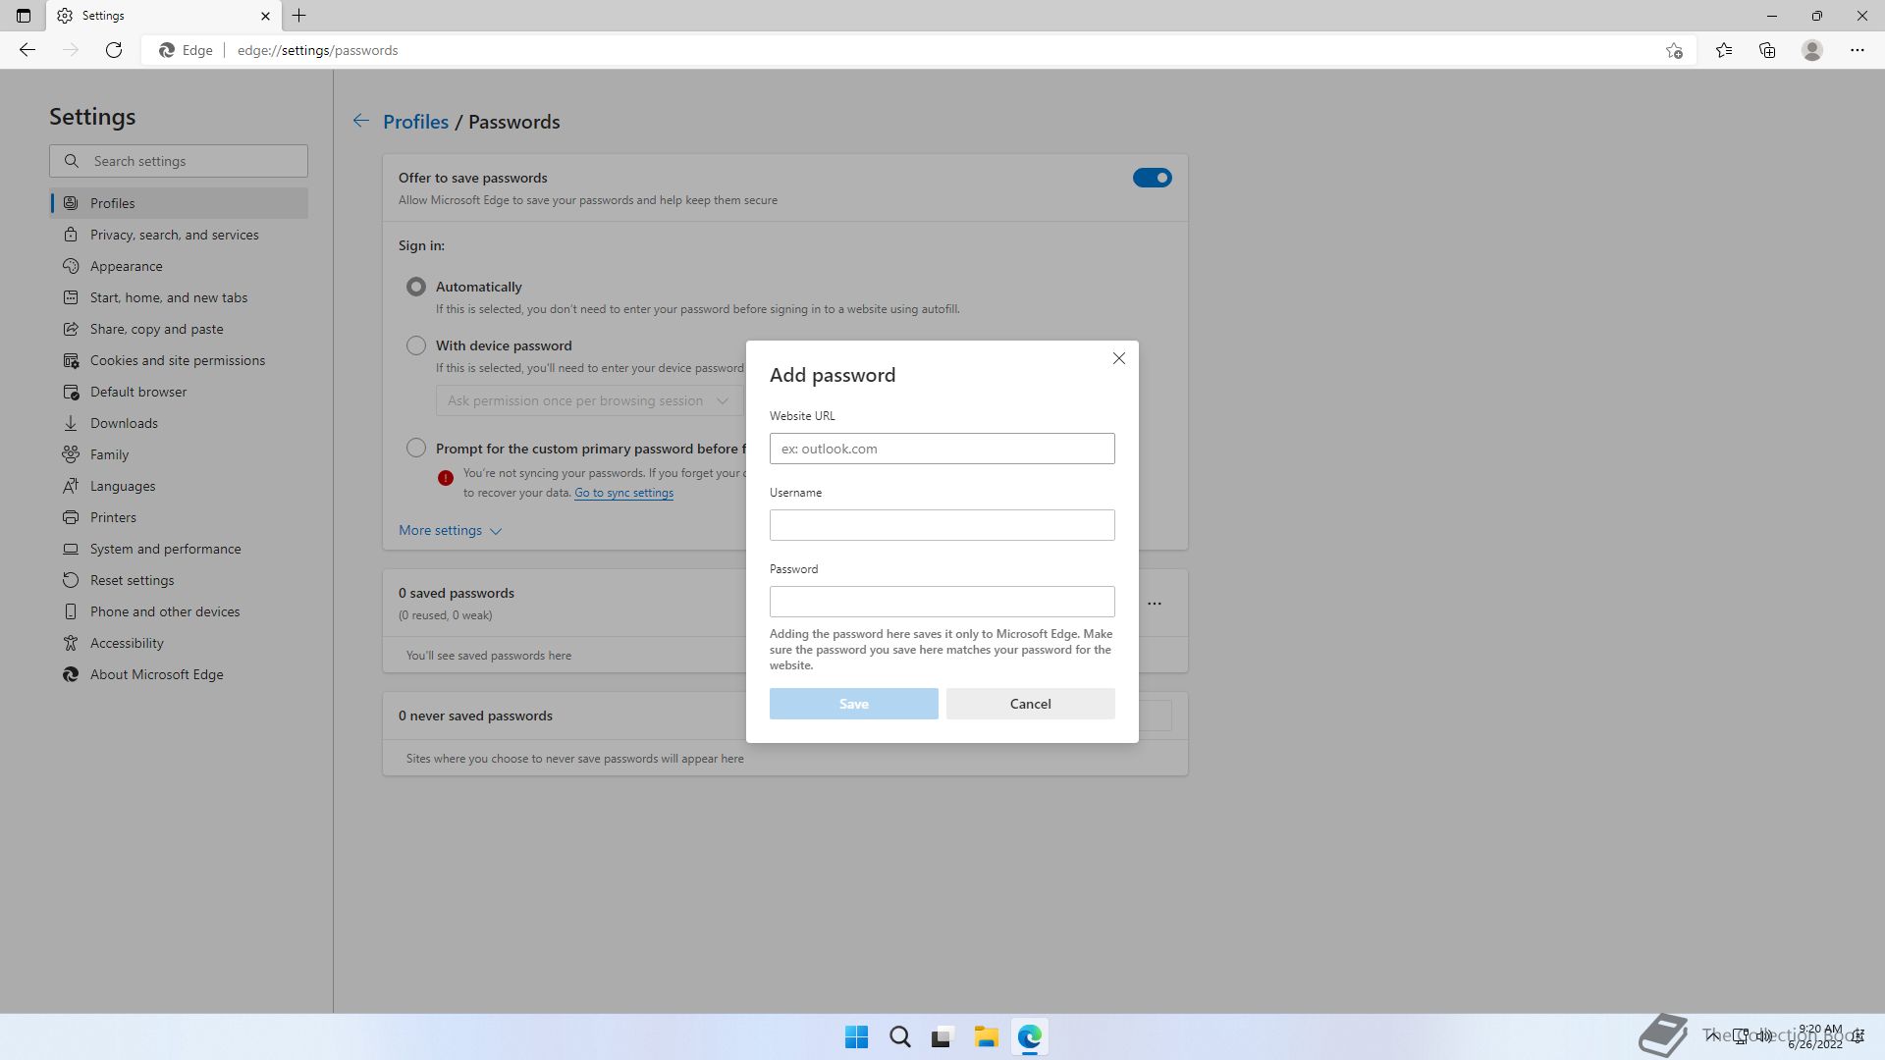Open Default browser settings
This screenshot has height=1060, width=1885.
pos(179,392)
